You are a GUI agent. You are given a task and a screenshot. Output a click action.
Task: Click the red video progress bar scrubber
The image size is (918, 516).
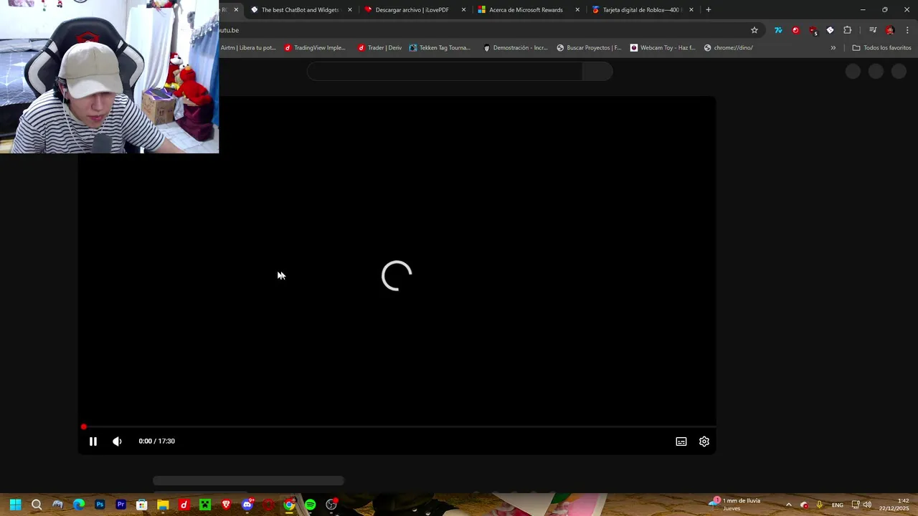pyautogui.click(x=84, y=427)
